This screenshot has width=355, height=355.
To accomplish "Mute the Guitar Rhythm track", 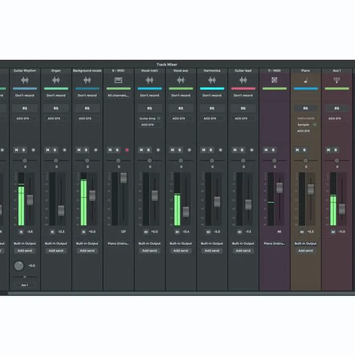I will [17, 150].
